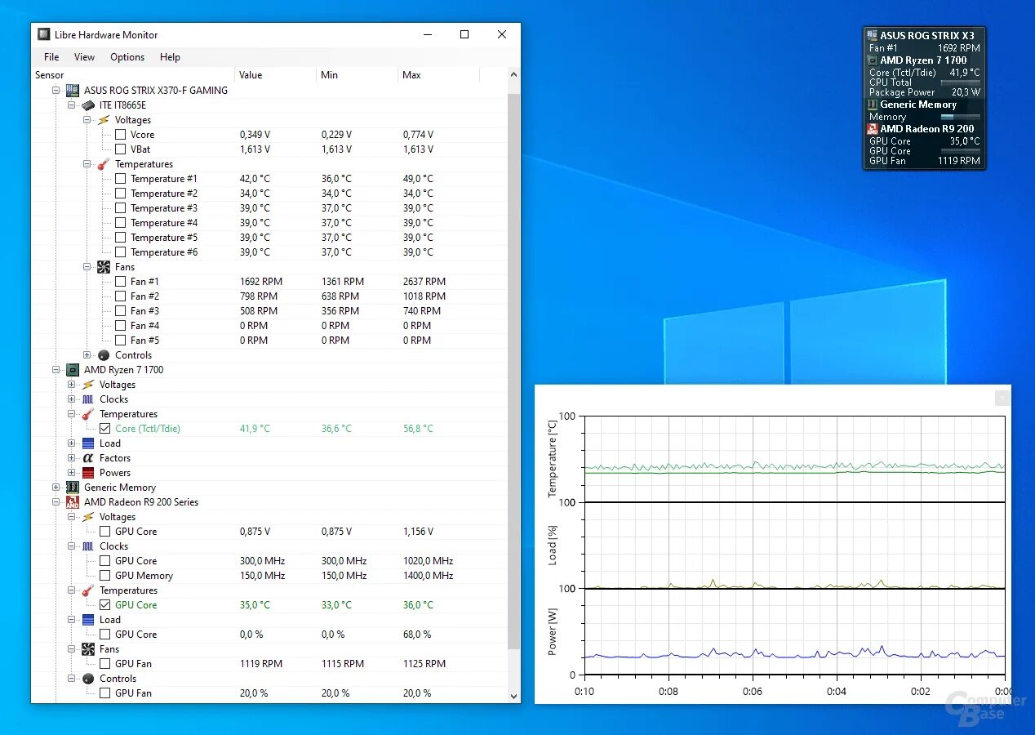Screen dimensions: 1035x735
Task: Click the Fans icon under Radeon R9 200
Action: 88,649
